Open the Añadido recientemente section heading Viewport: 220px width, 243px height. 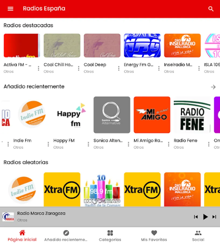[34, 86]
